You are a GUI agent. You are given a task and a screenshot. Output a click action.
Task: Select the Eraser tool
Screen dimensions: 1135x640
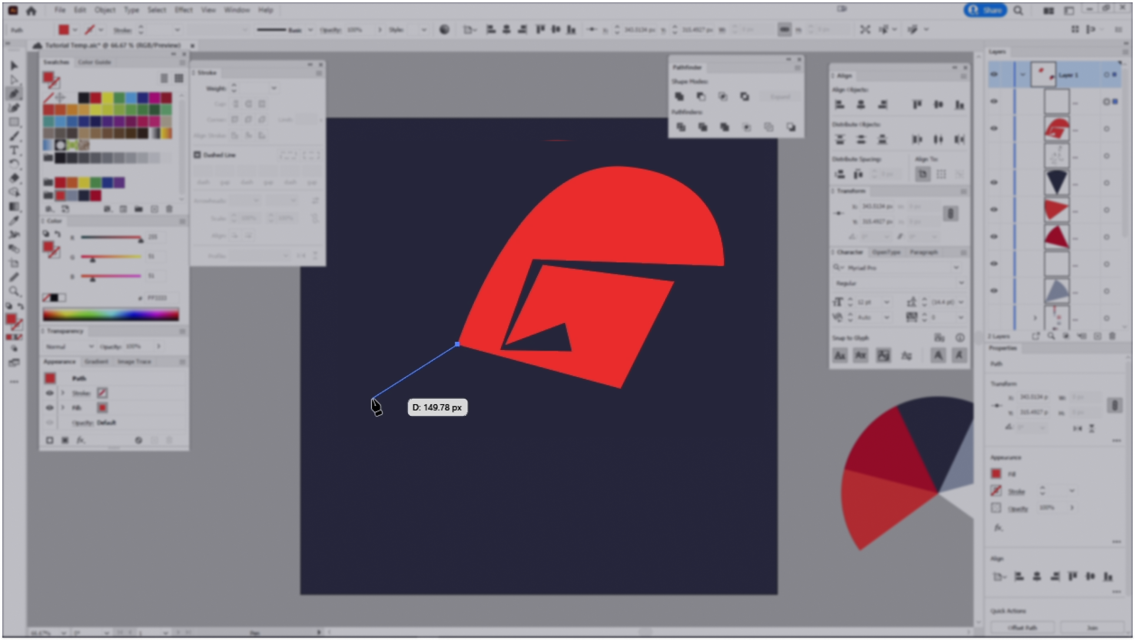[x=14, y=178]
